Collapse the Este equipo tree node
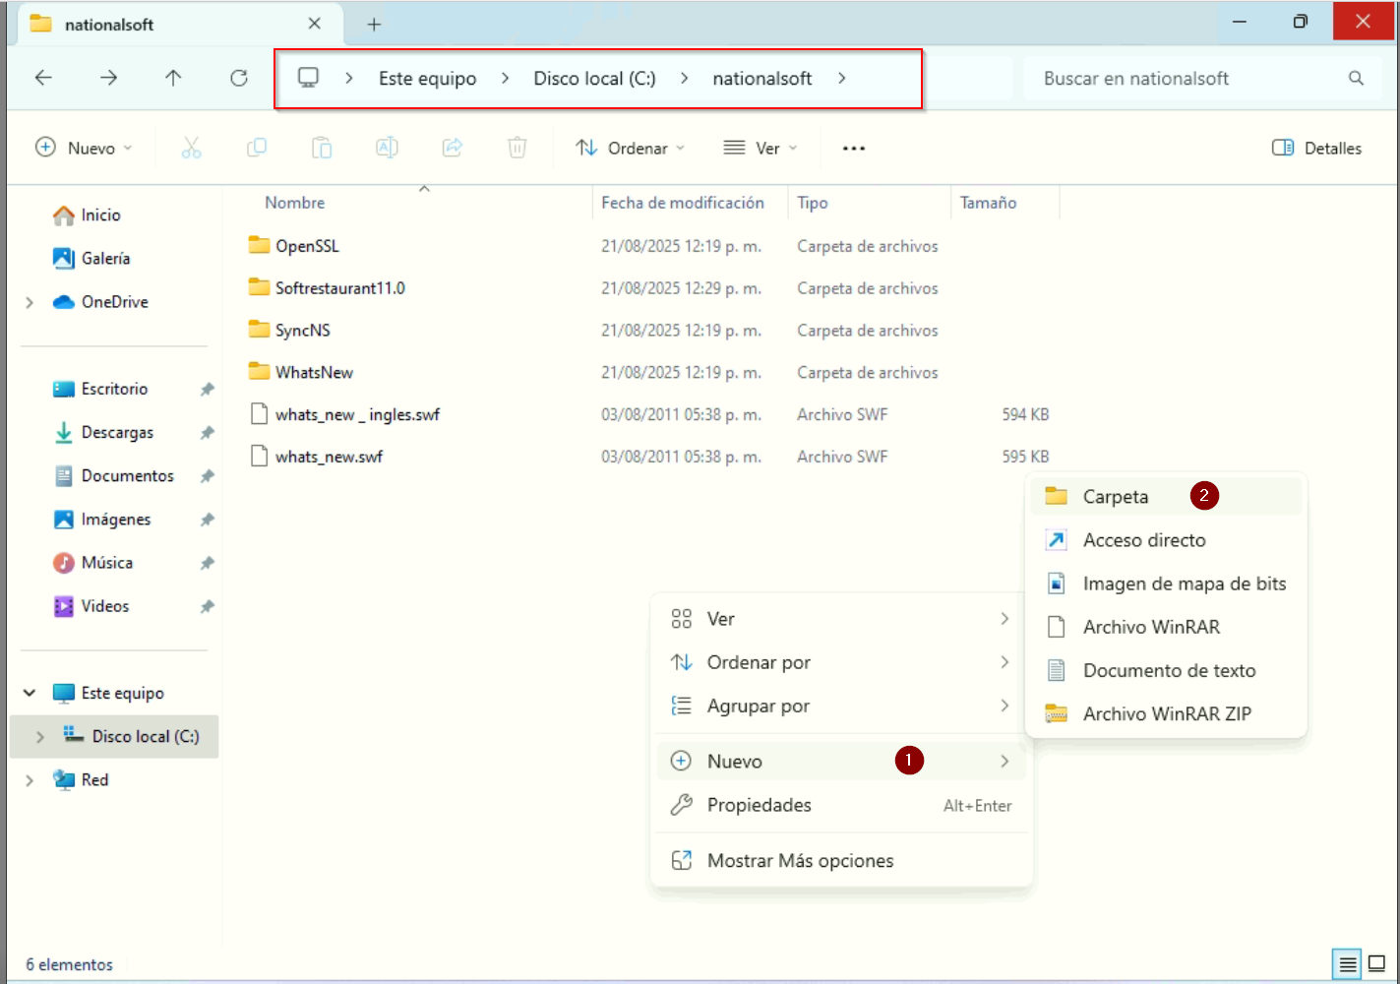 tap(30, 693)
